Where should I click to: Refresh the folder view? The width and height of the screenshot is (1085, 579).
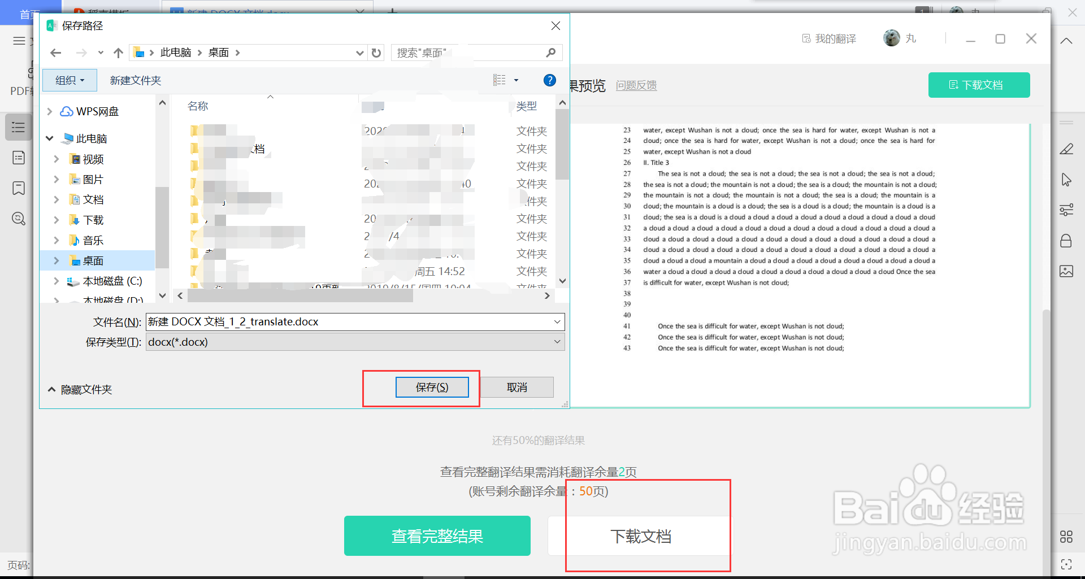tap(376, 53)
